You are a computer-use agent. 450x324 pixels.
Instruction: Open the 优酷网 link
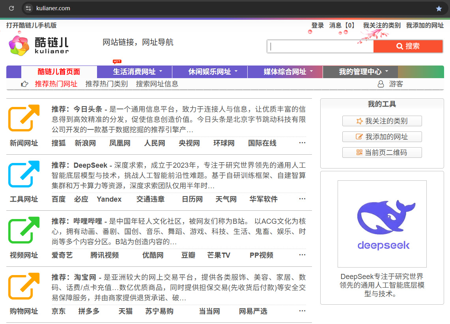[153, 255]
